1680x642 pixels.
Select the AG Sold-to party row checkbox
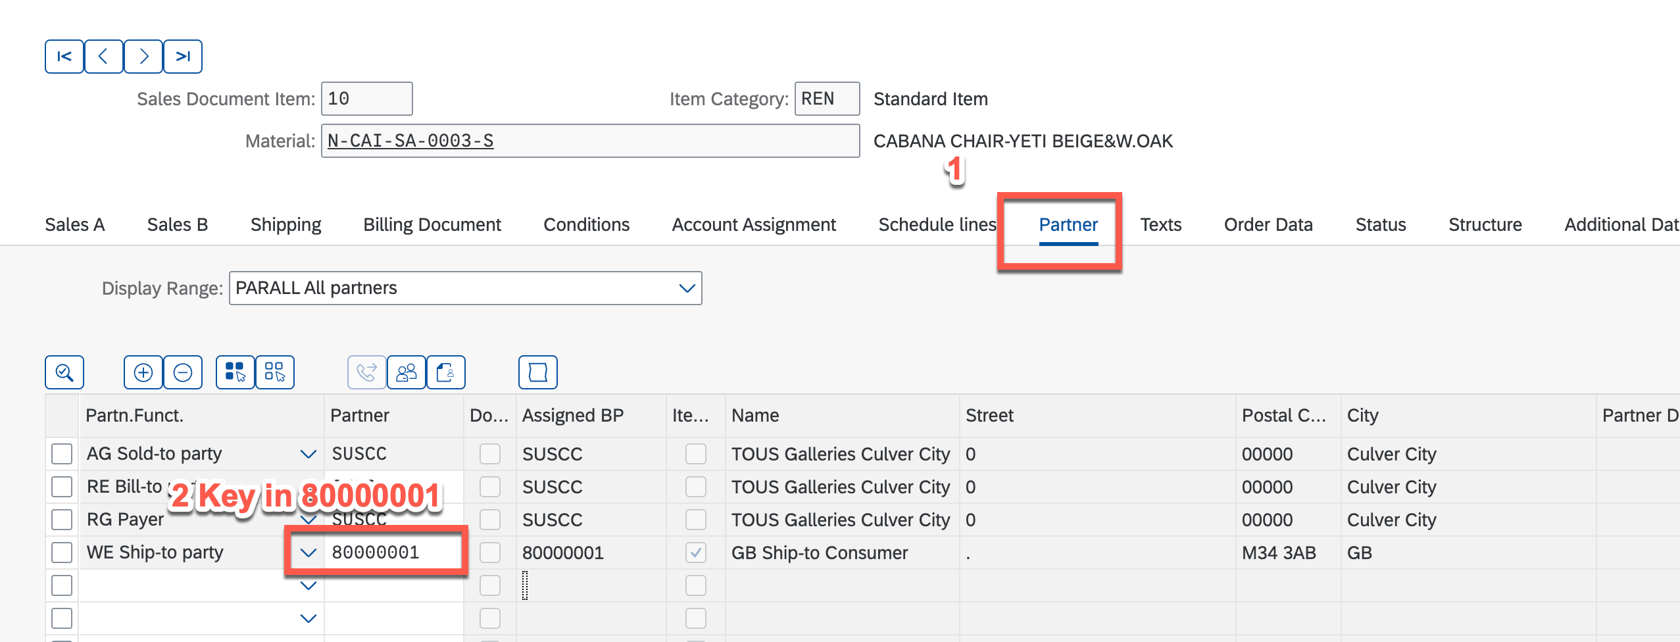click(x=62, y=454)
